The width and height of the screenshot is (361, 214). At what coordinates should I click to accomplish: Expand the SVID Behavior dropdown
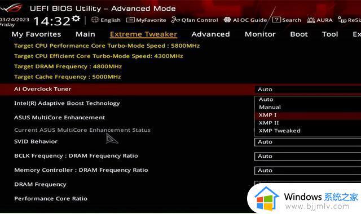pyautogui.click(x=307, y=142)
